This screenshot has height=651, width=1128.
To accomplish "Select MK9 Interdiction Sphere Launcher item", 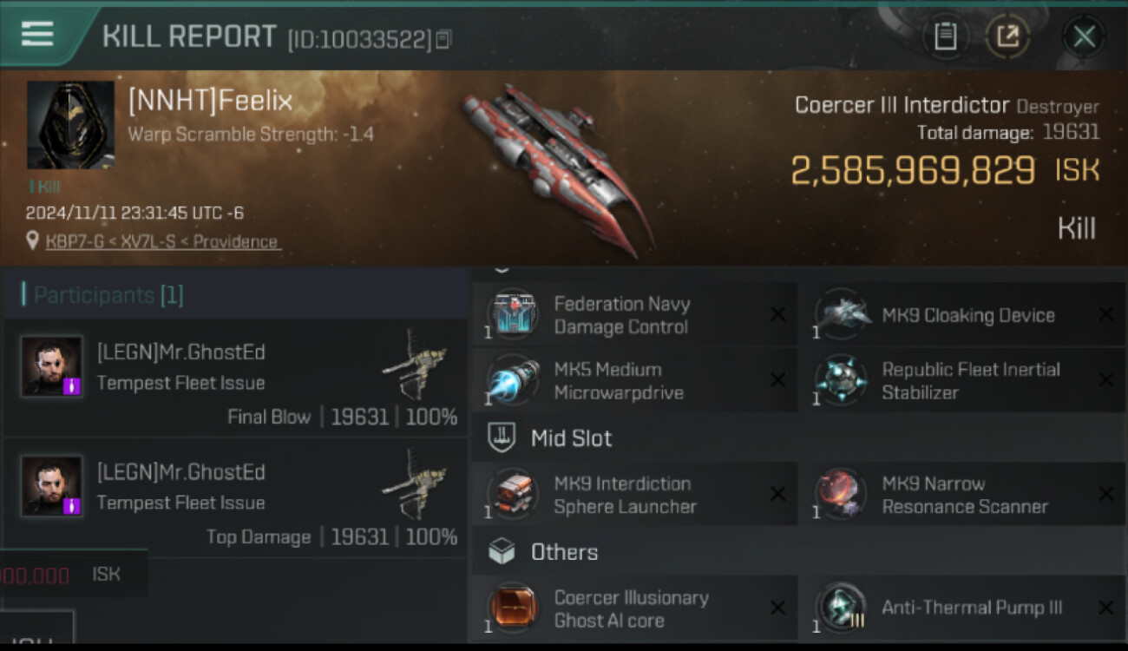I will click(634, 495).
